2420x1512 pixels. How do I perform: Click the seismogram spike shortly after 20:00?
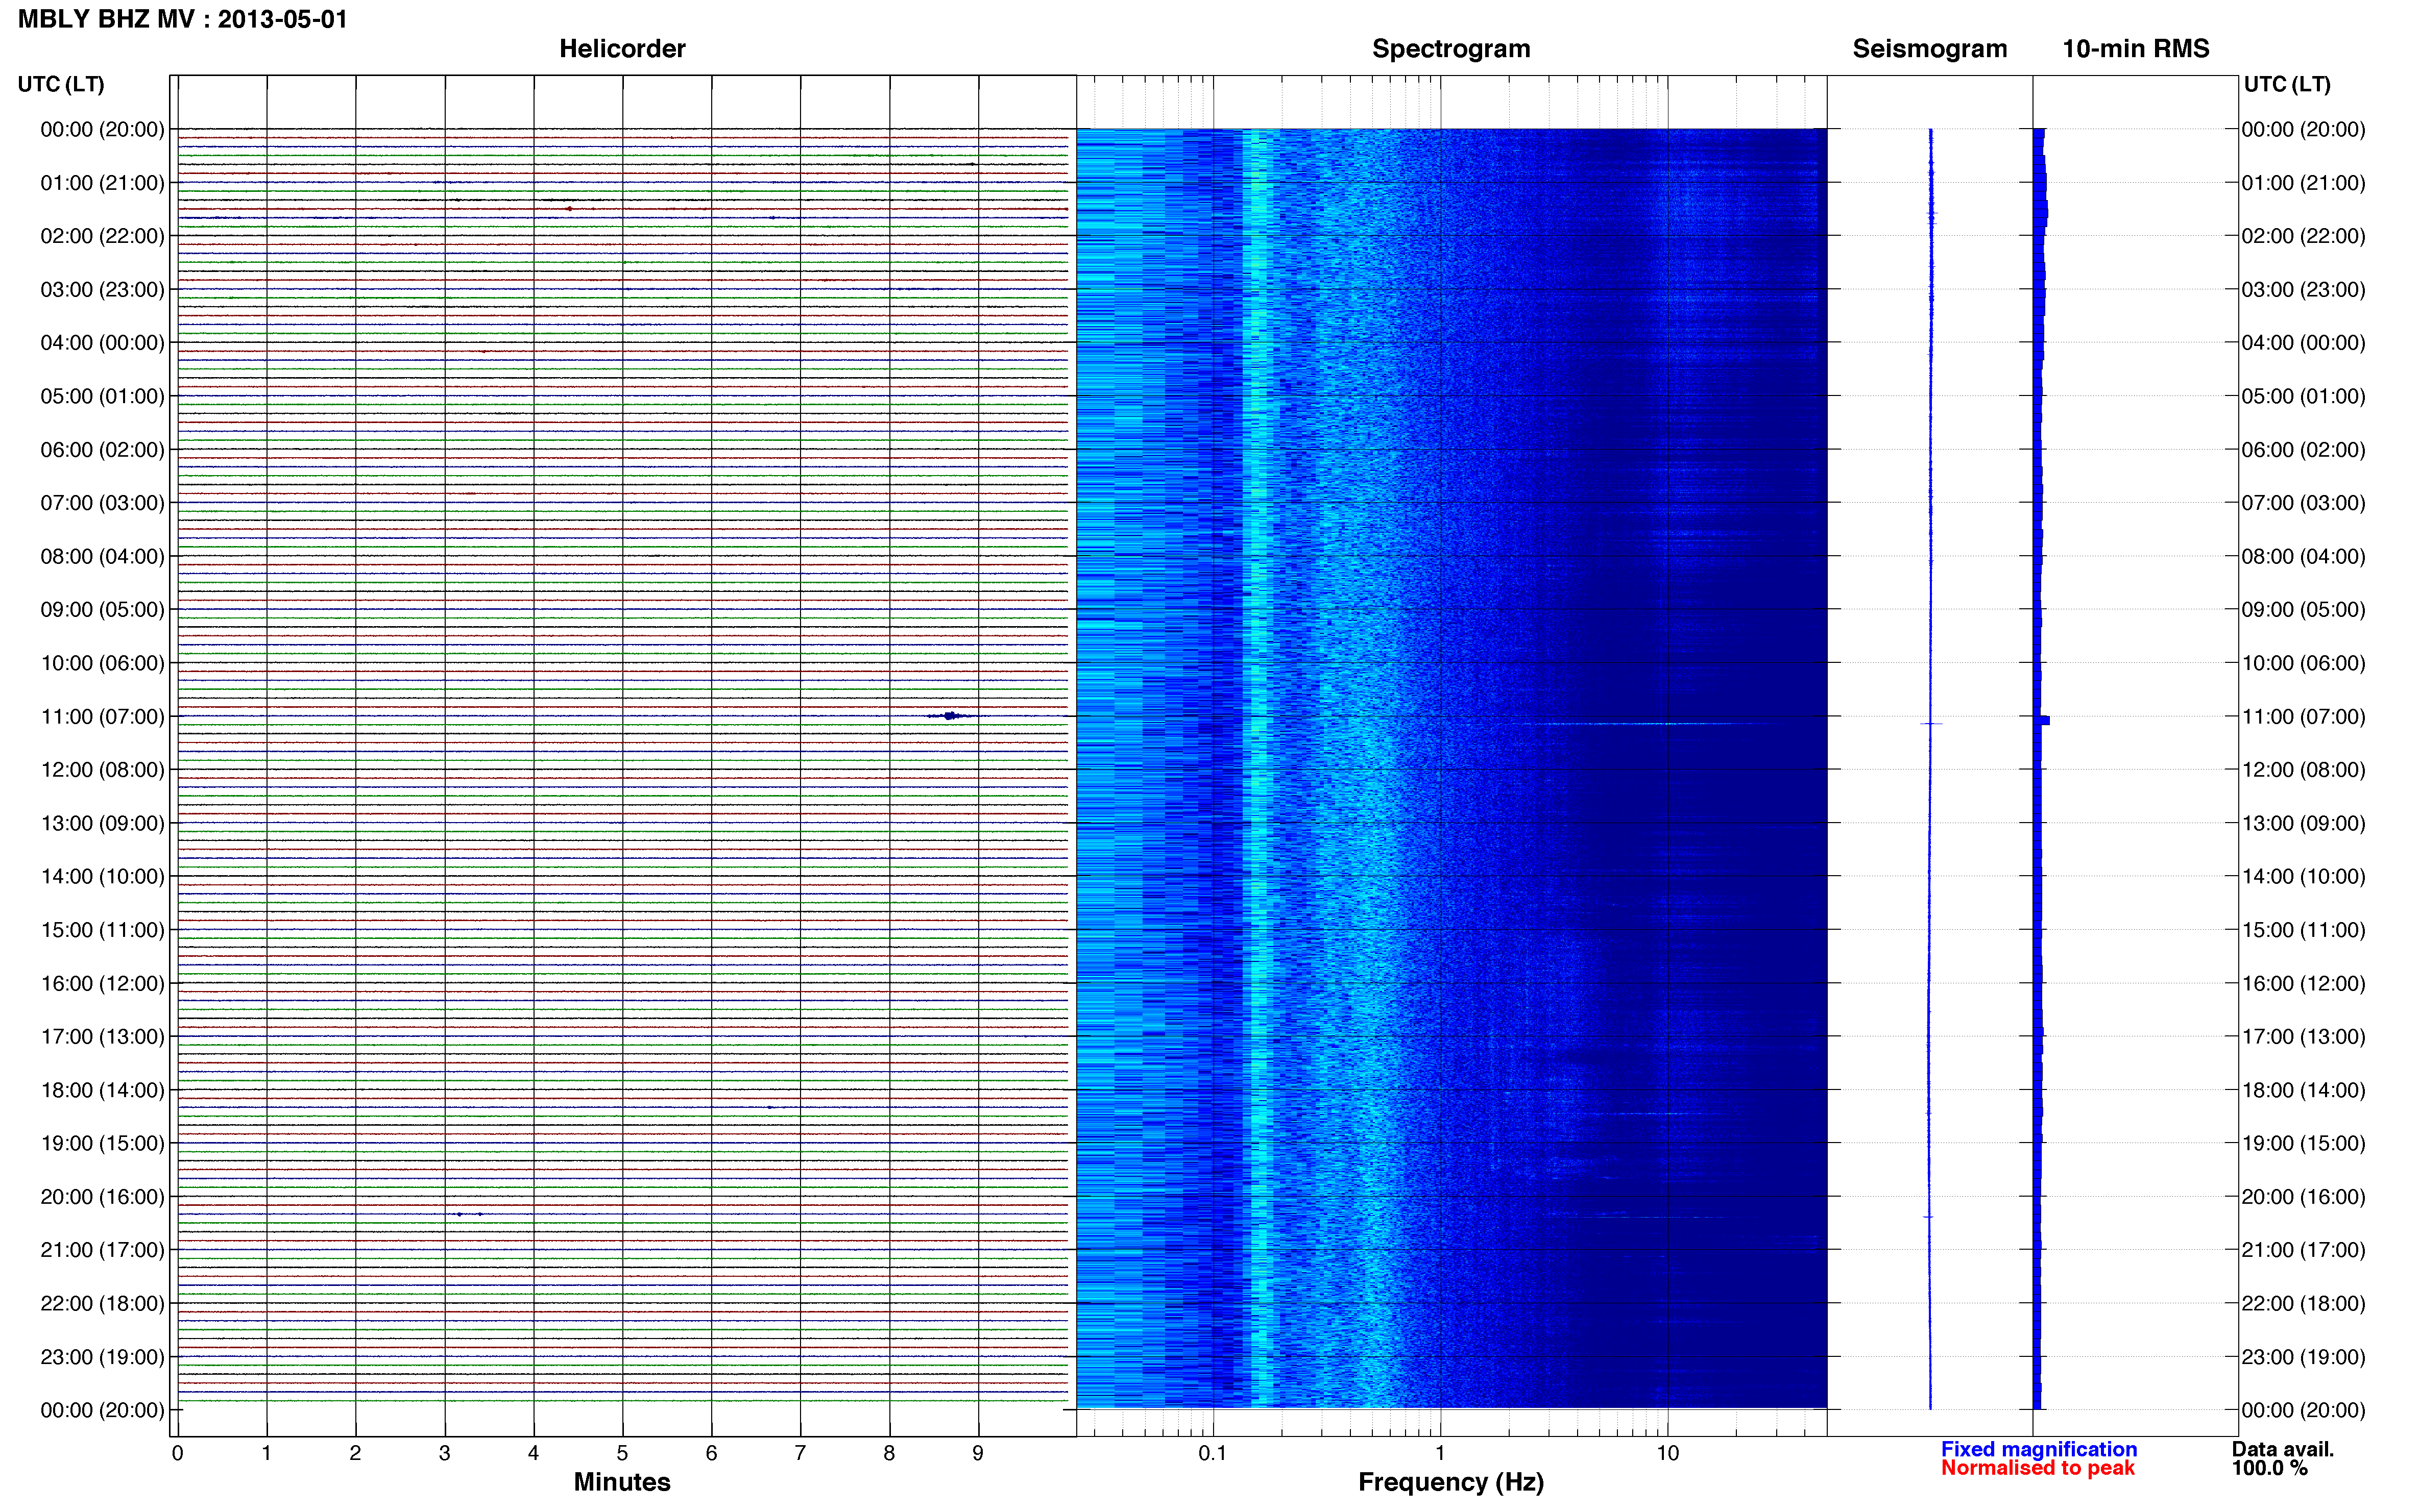point(1929,1217)
